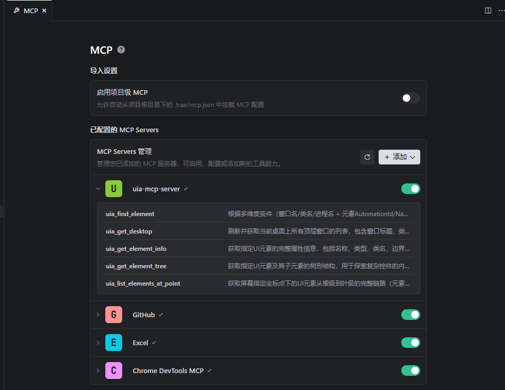Viewport: 505px width, 390px height.
Task: Click the uia_get_desktop tool row
Action: pos(259,231)
